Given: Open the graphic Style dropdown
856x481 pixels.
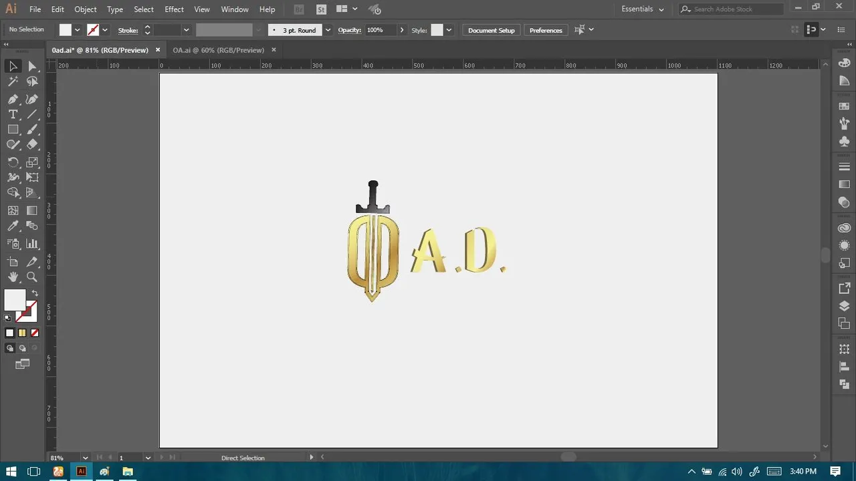Looking at the screenshot, I should coord(449,30).
